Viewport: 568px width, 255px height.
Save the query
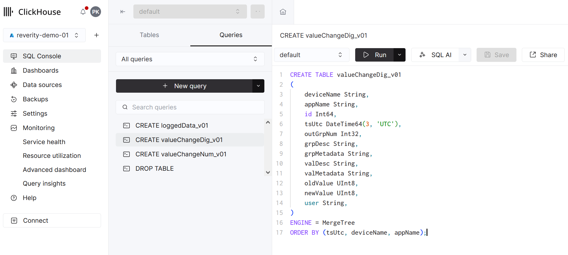[496, 55]
